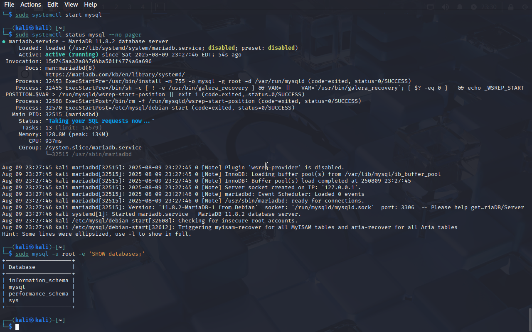This screenshot has height=332, width=532.
Task: Click the 'Hint: Some lines were ellipsized' line
Action: (97, 234)
